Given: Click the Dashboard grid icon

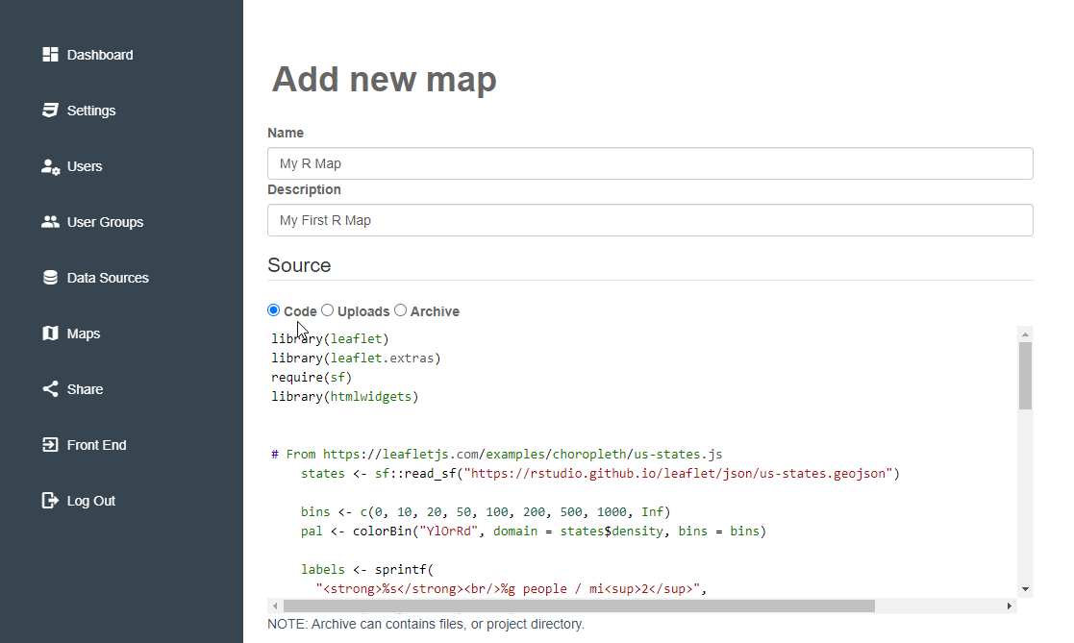Looking at the screenshot, I should (x=50, y=55).
